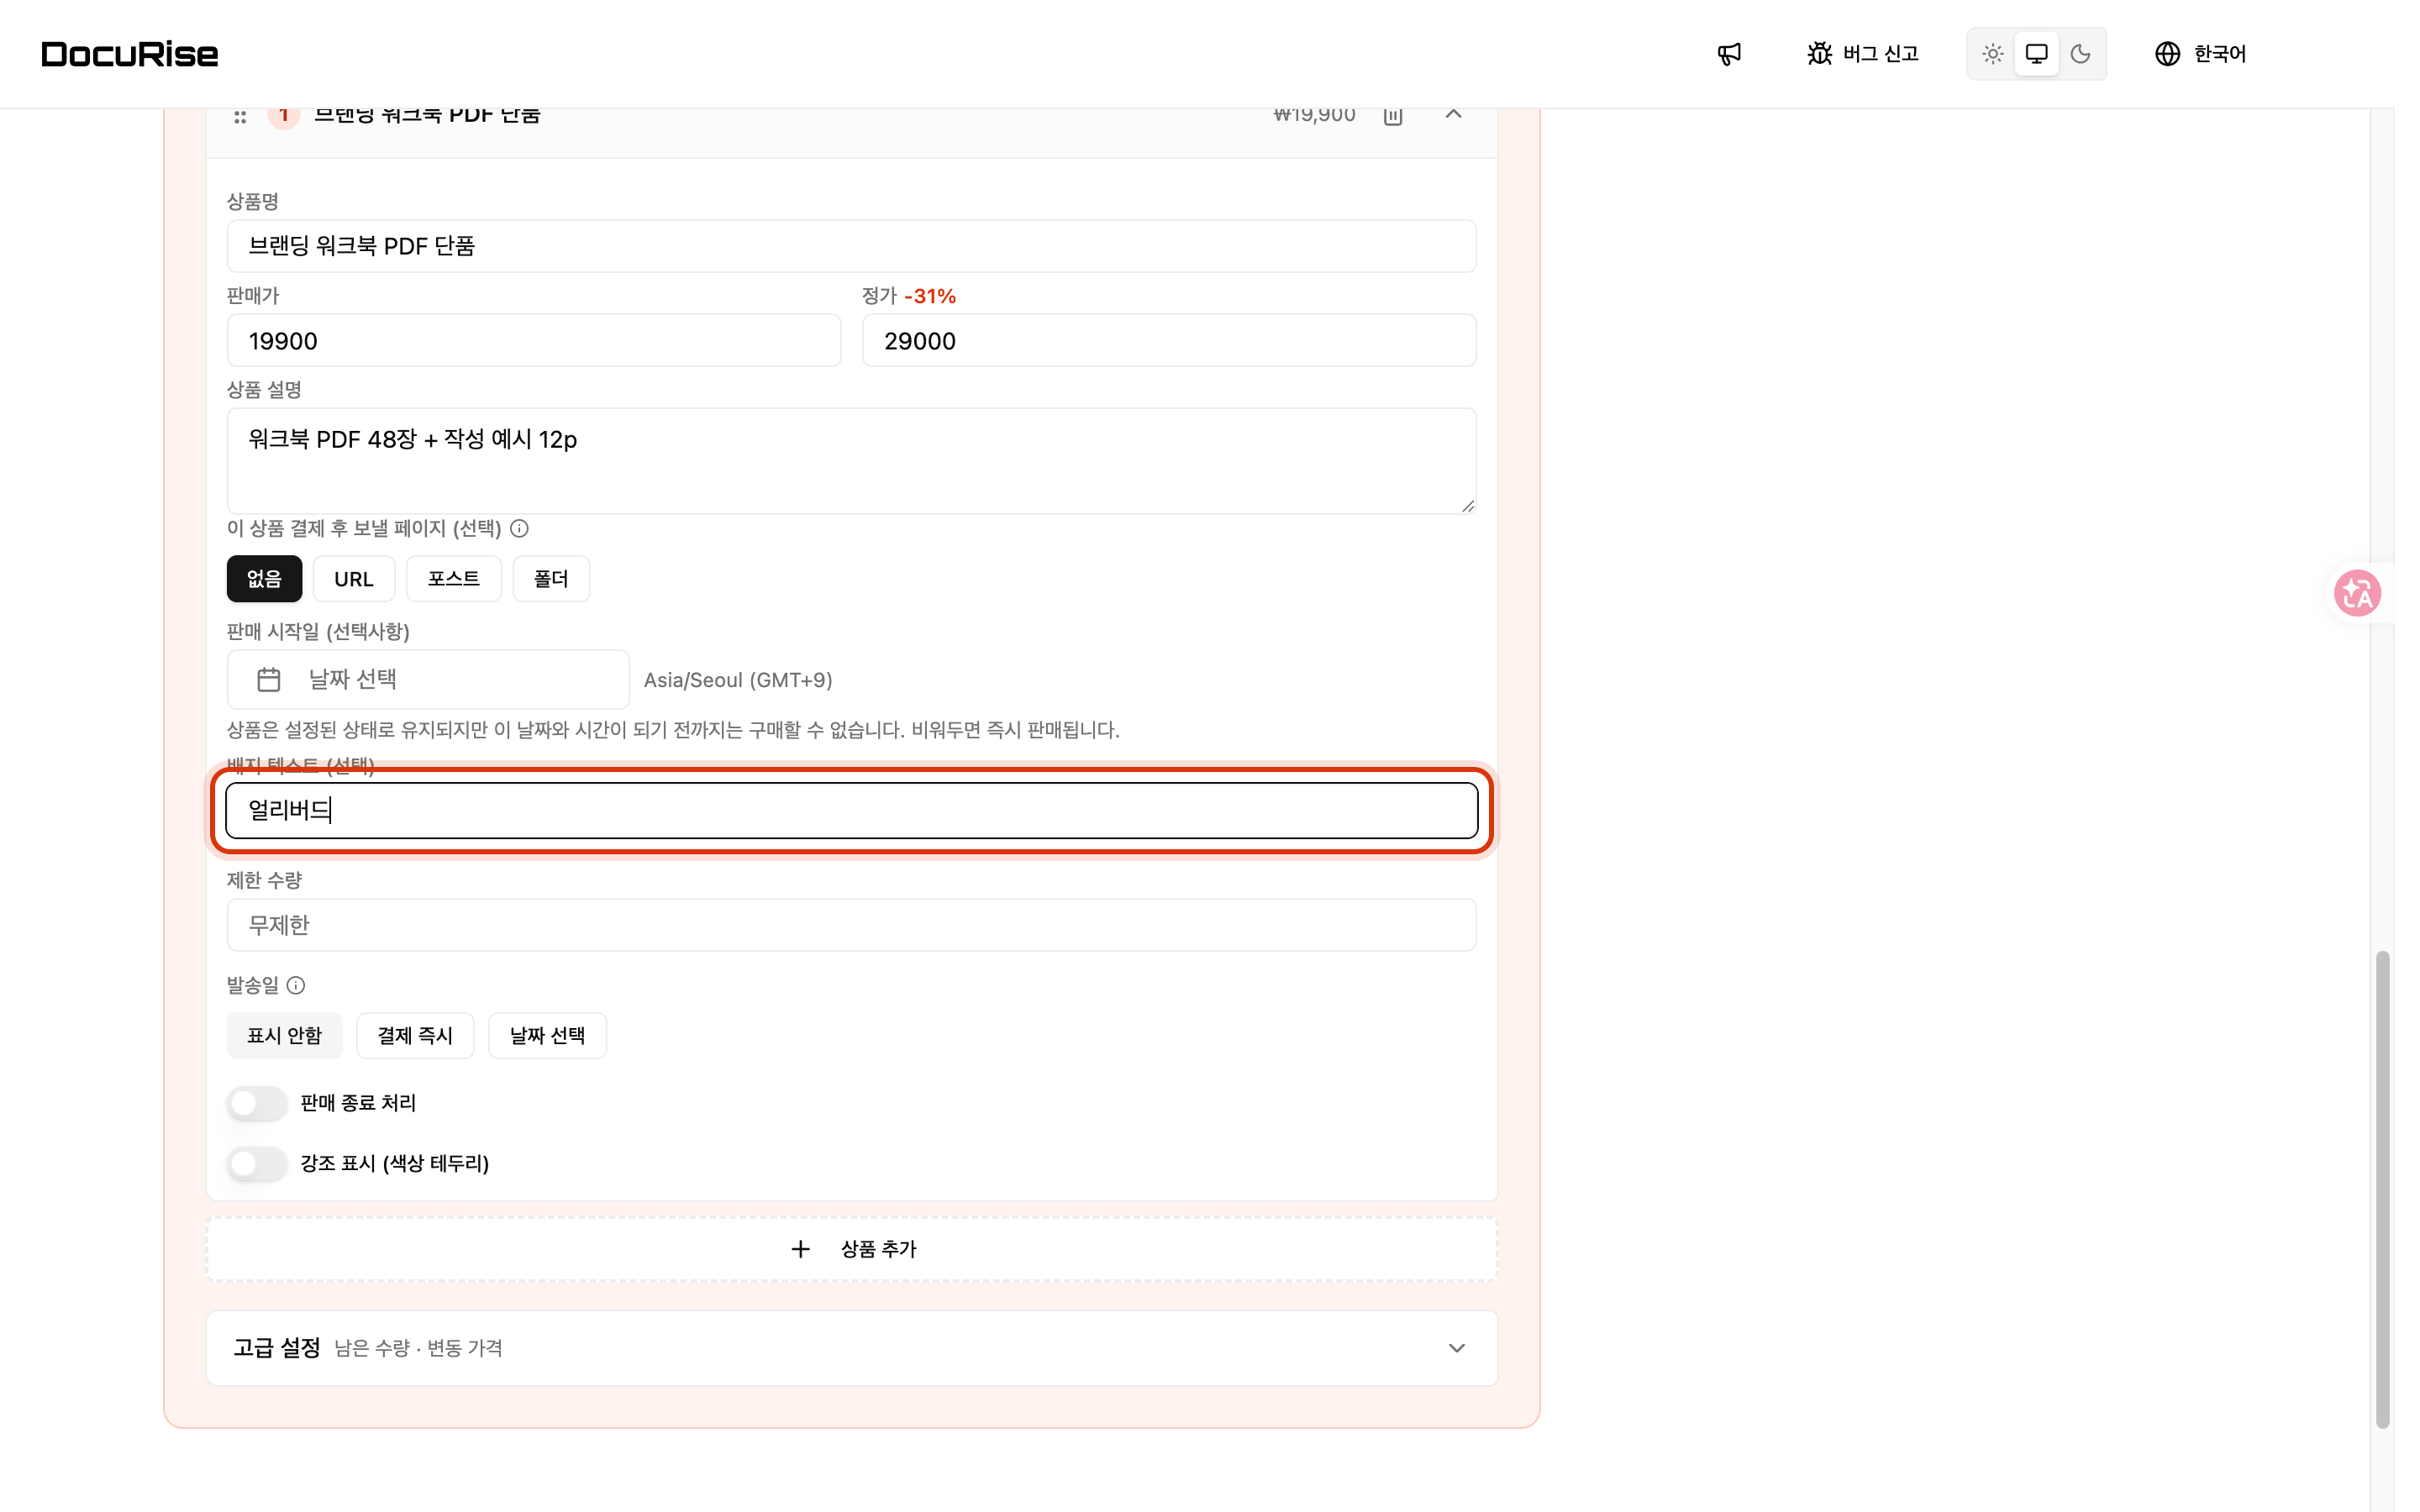Select 없음 redirect option
This screenshot has height=1512, width=2420.
(264, 579)
